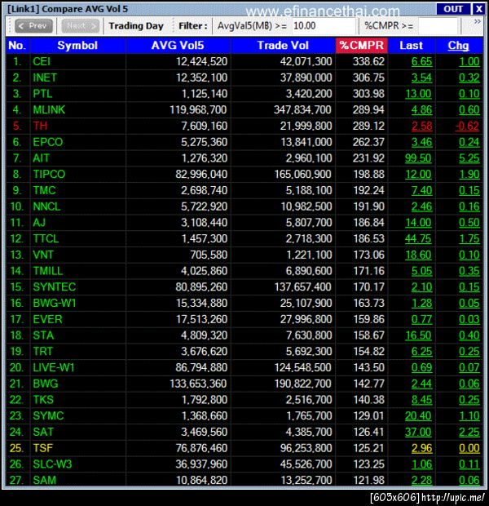This screenshot has height=506, width=489.
Task: Select the Trading Day toolbar option
Action: click(136, 26)
